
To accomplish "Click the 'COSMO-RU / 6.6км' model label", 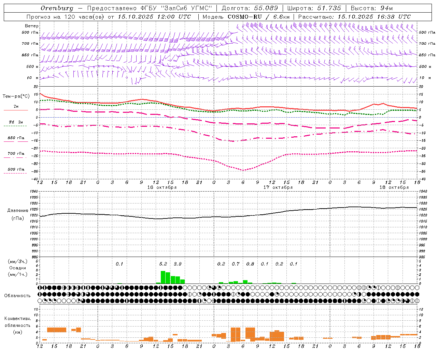I will (258, 17).
